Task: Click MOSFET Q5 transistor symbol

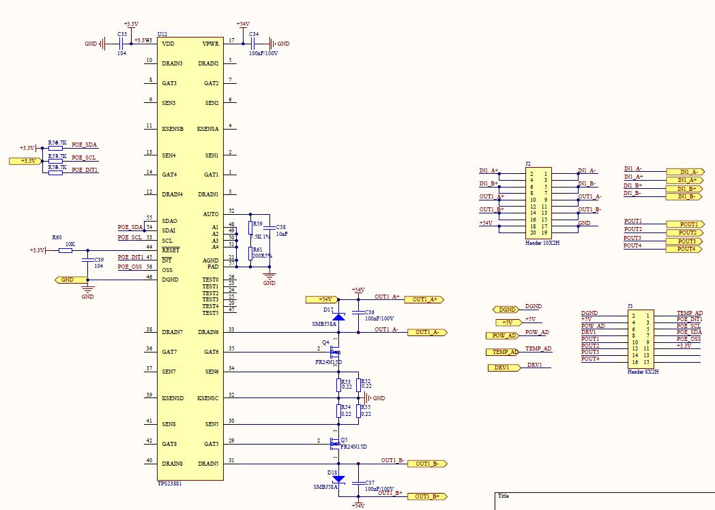Action: click(335, 443)
